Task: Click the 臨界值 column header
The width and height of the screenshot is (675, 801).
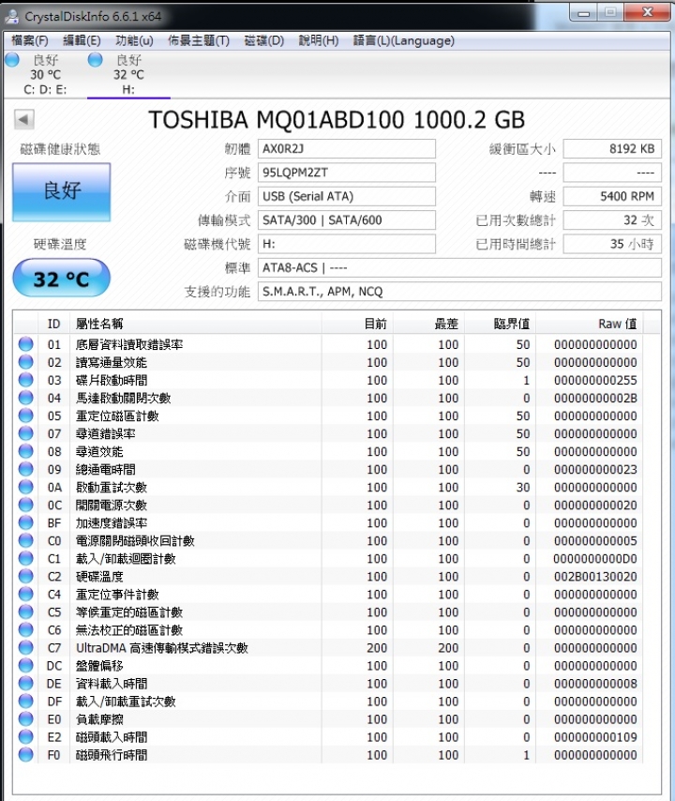Action: tap(500, 324)
